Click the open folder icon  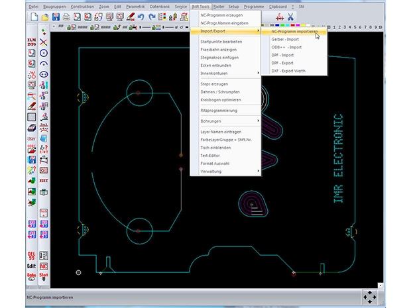click(x=44, y=17)
